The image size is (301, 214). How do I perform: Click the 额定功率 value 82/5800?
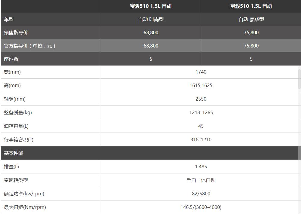(201, 194)
